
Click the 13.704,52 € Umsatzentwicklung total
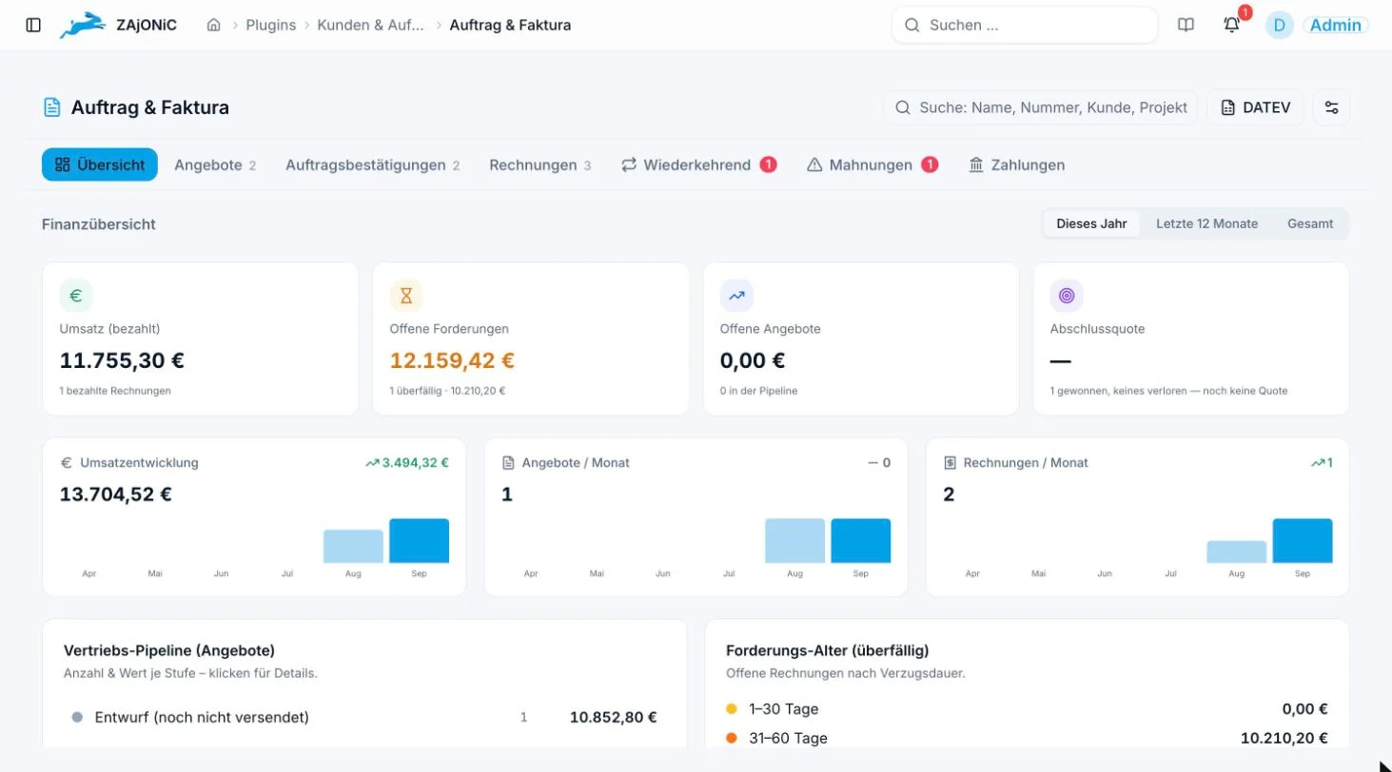[116, 494]
